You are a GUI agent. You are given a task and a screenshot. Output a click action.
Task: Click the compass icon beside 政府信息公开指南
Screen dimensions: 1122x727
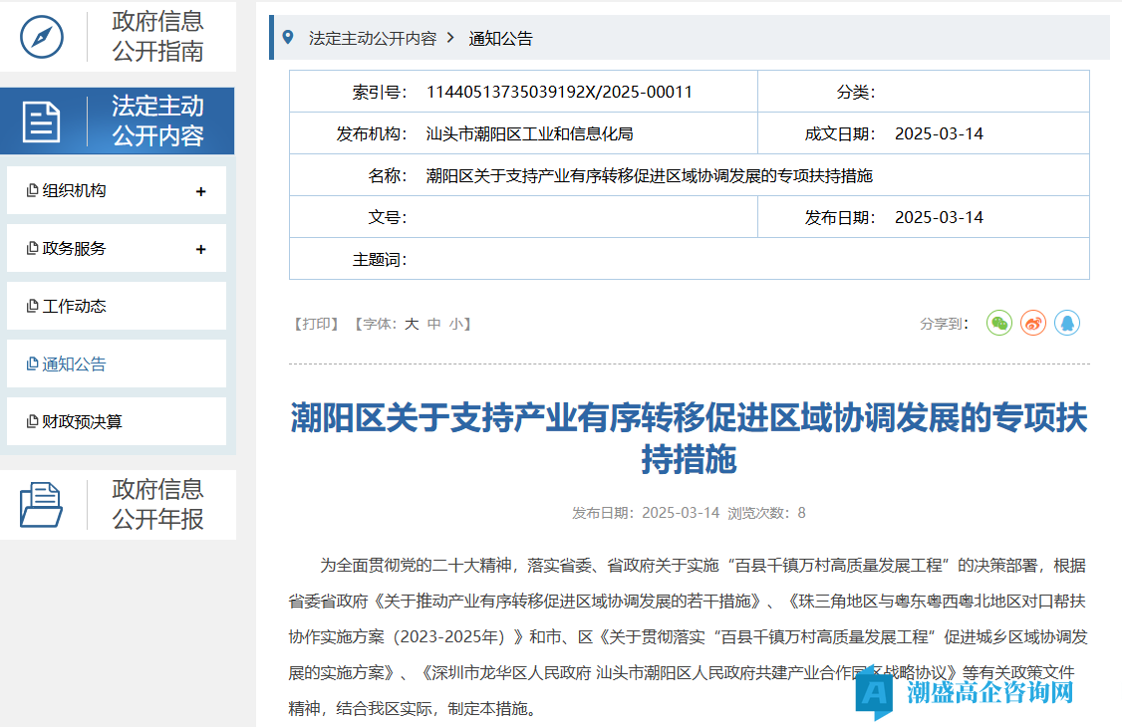(42, 37)
